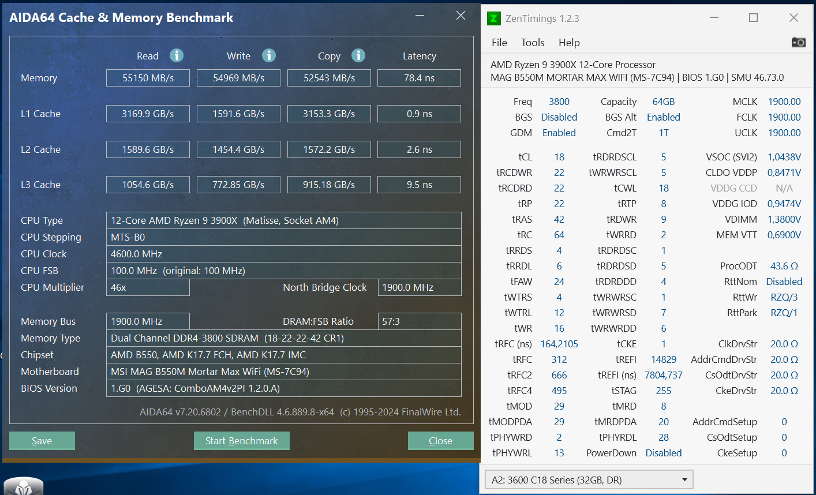Select L3 Cache Write value 772.85 GB/s

pyautogui.click(x=238, y=185)
